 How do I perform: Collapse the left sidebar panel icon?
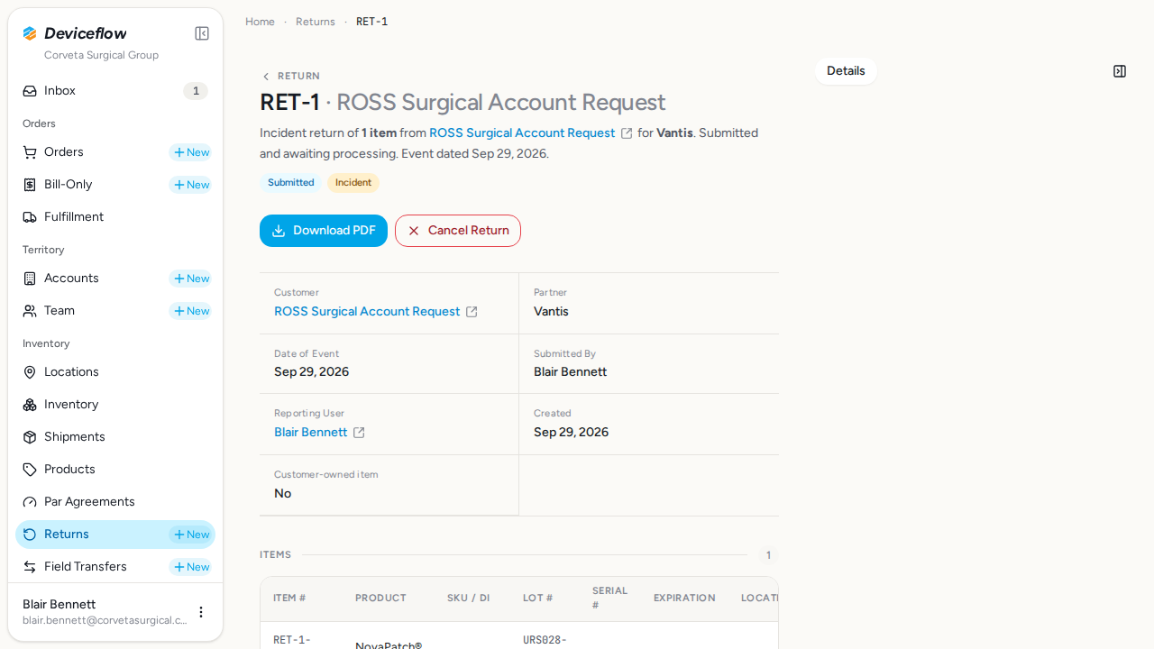[x=202, y=33]
